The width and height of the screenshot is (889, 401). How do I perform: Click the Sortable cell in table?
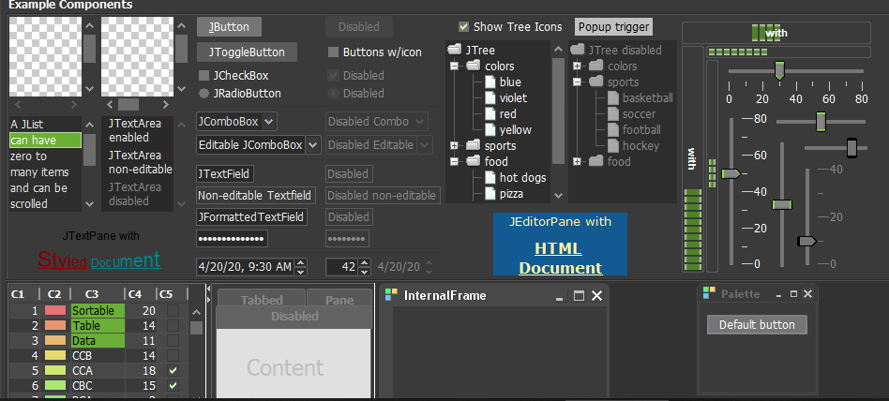98,310
